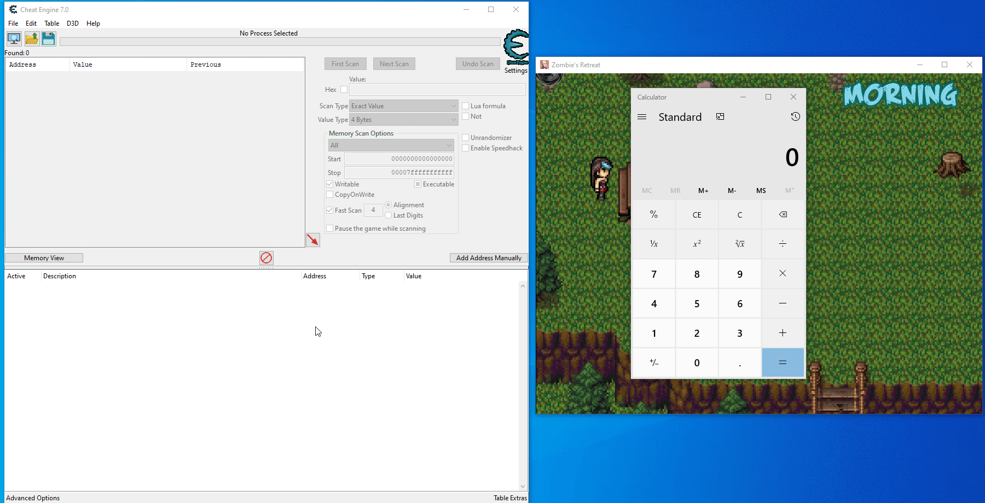This screenshot has height=503, width=985.
Task: Click Calculator equals key
Action: [x=783, y=362]
